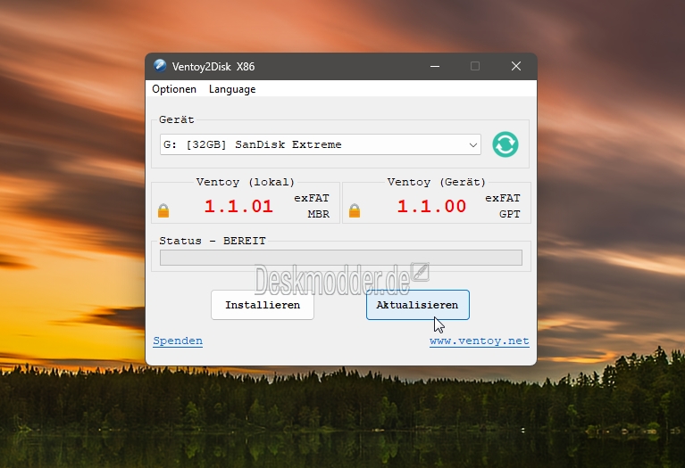
Task: Open the Optionen menu
Action: tap(174, 89)
